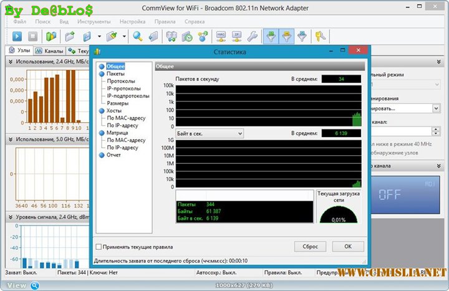Screen dimensions: 449x291
Task: Open the dropdown arrow beside broom icon
Action: click(124, 36)
